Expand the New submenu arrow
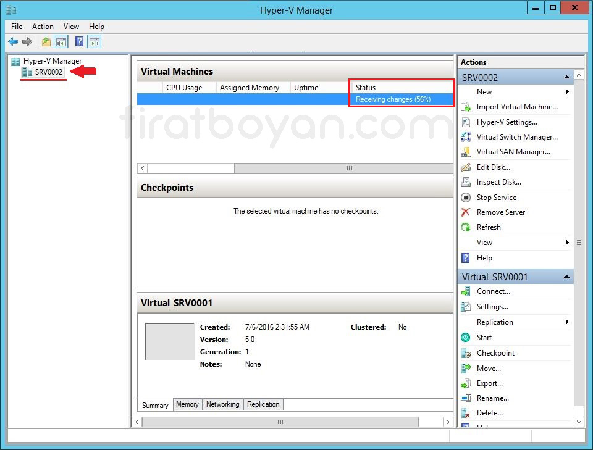The image size is (593, 450). (x=567, y=92)
